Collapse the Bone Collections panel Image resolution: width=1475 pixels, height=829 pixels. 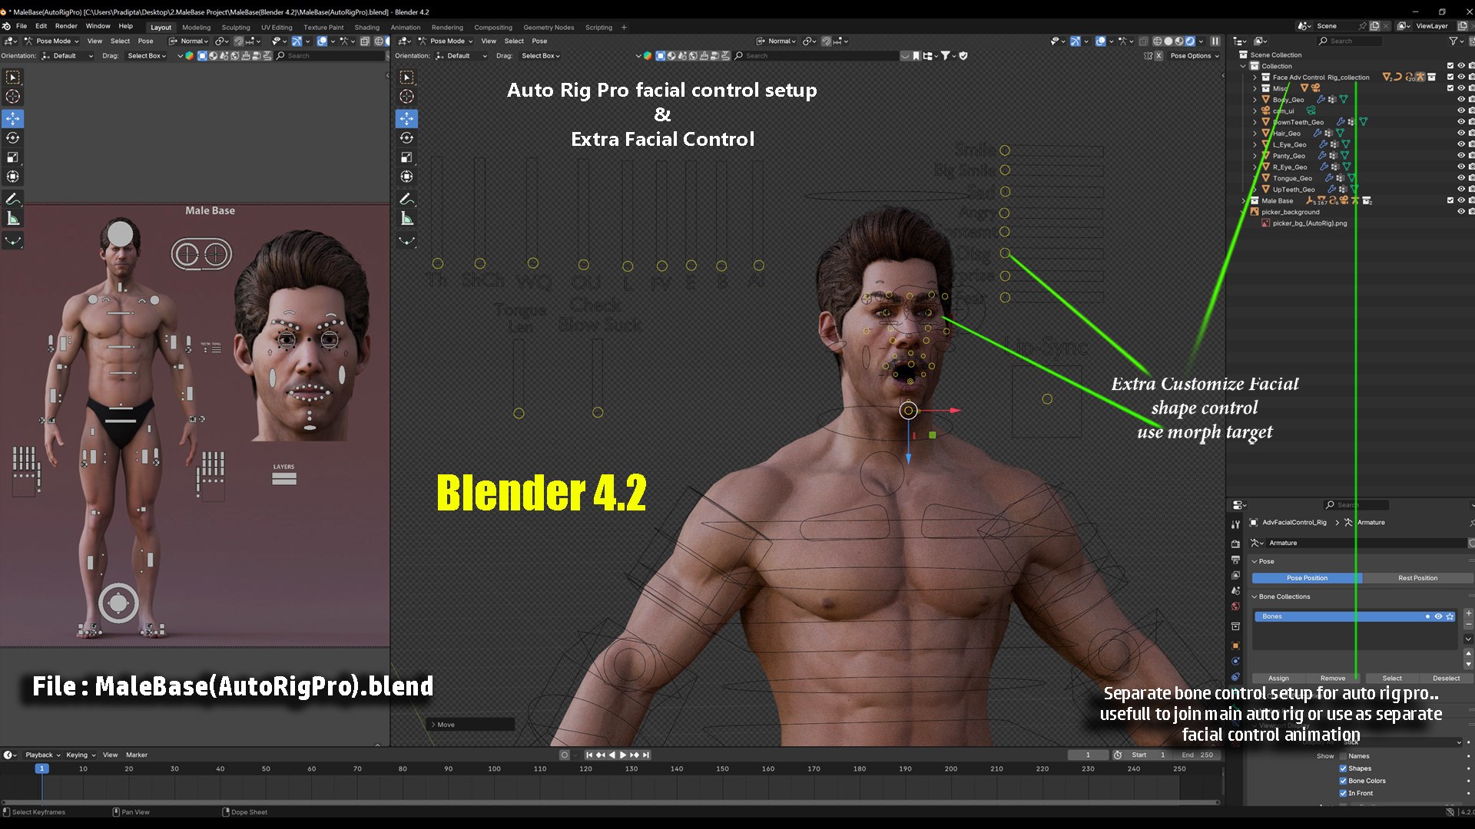[1255, 596]
